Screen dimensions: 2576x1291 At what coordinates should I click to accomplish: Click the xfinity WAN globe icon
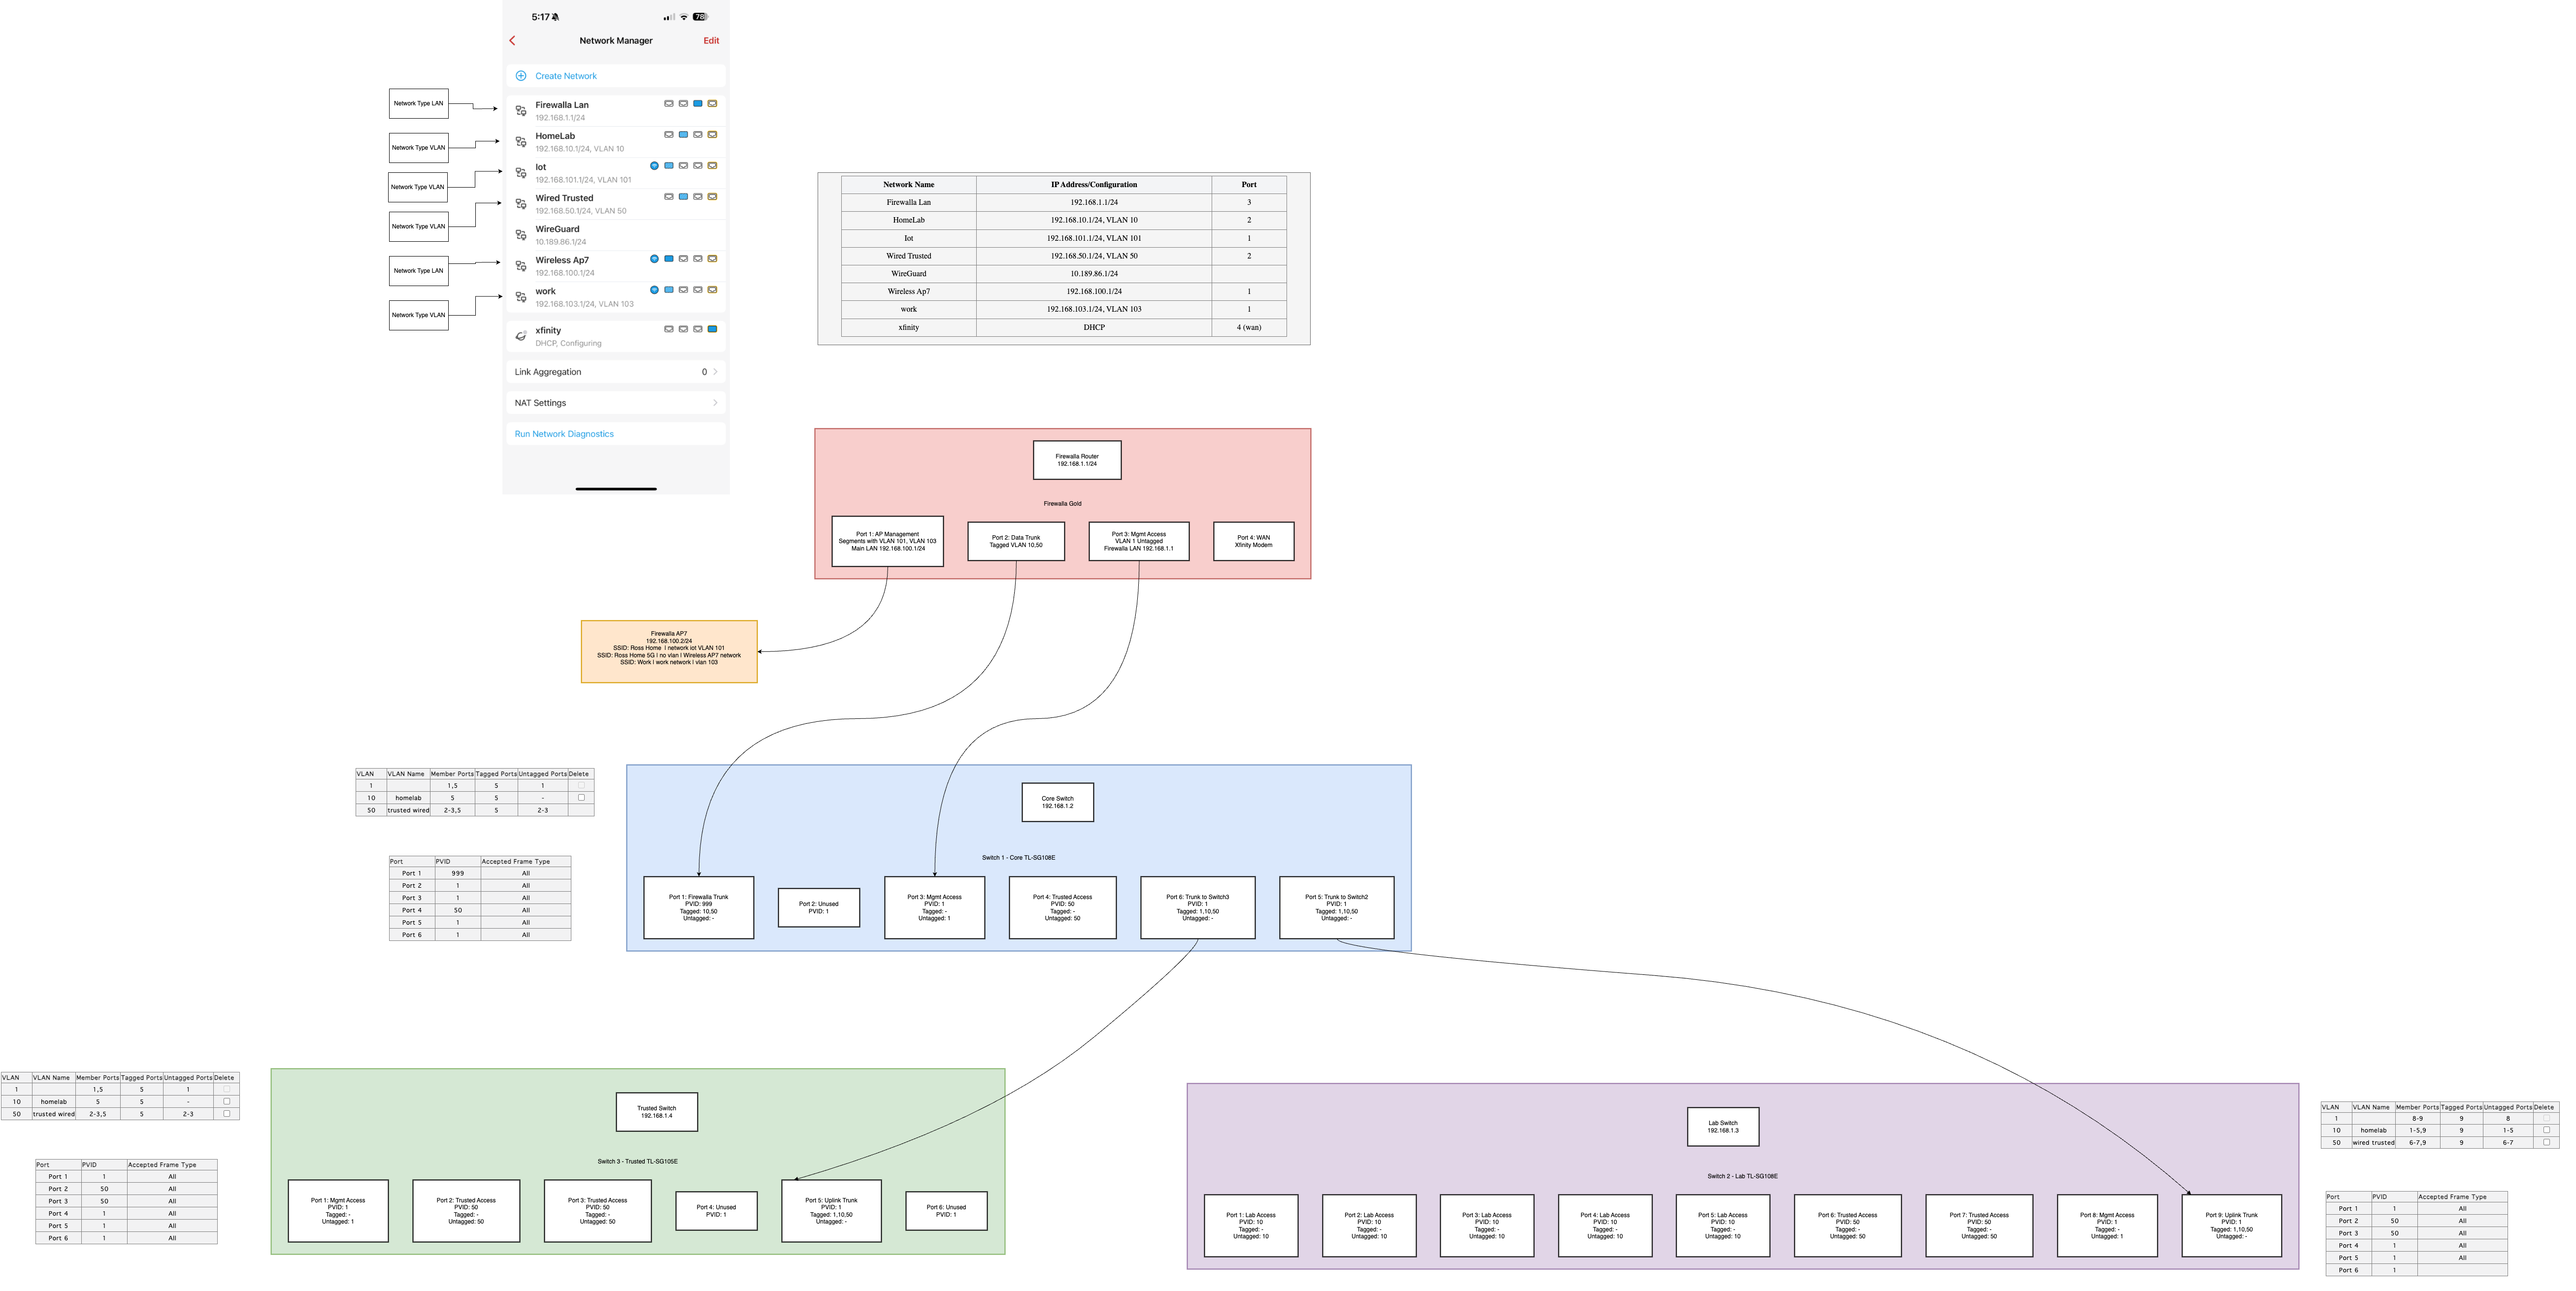point(520,336)
